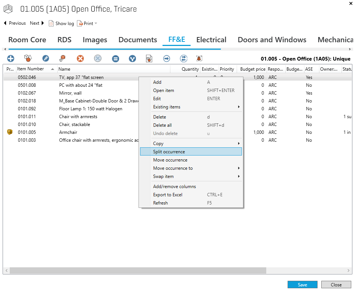Click the blue pencil Edit icon
The width and height of the screenshot is (355, 292).
[x=46, y=58]
